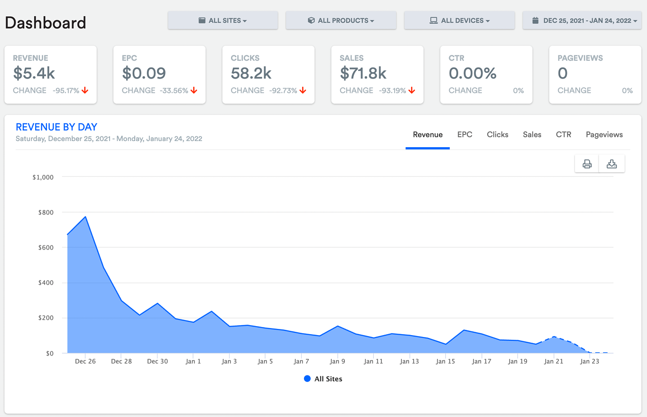Image resolution: width=647 pixels, height=417 pixels.
Task: Click the download chart icon
Action: click(612, 164)
